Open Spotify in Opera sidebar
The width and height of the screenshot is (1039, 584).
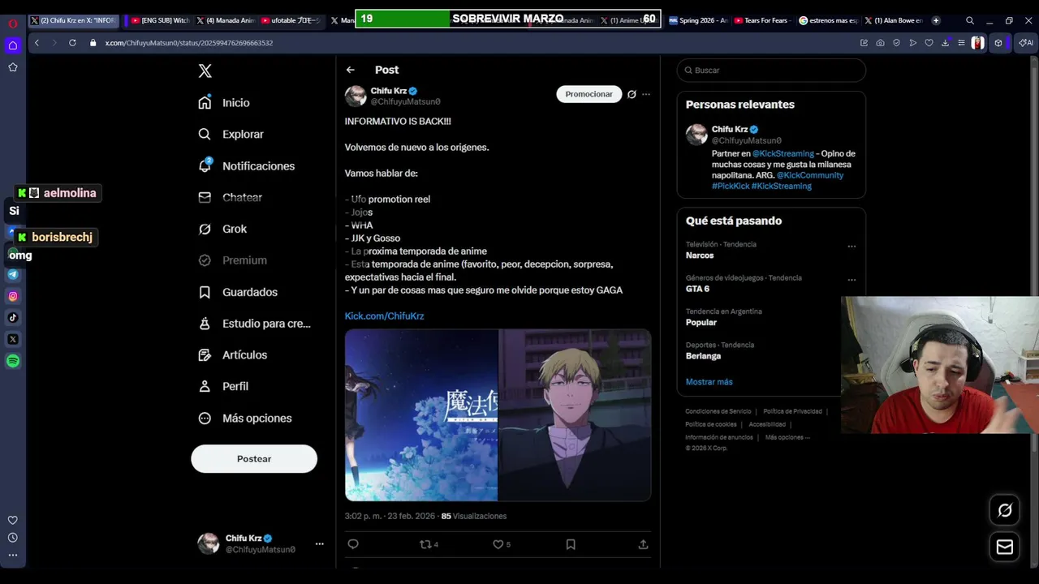pyautogui.click(x=13, y=361)
